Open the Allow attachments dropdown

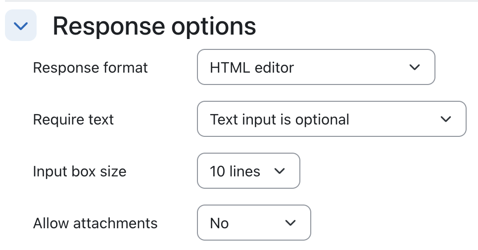pyautogui.click(x=254, y=223)
